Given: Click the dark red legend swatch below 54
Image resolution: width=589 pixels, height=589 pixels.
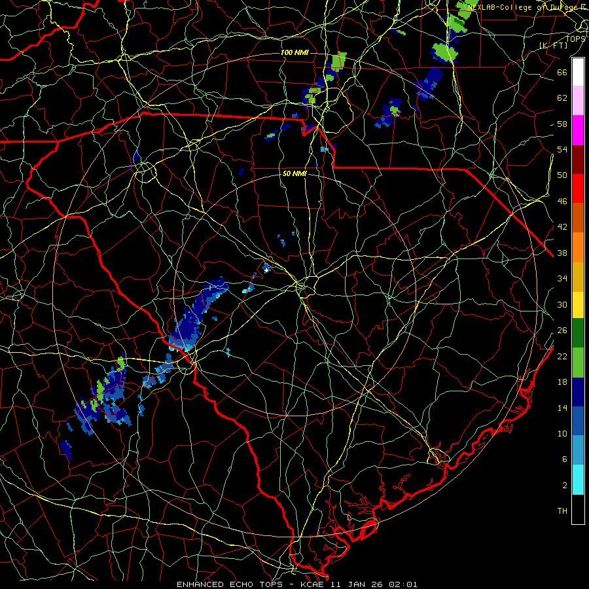Looking at the screenshot, I should click(x=578, y=160).
